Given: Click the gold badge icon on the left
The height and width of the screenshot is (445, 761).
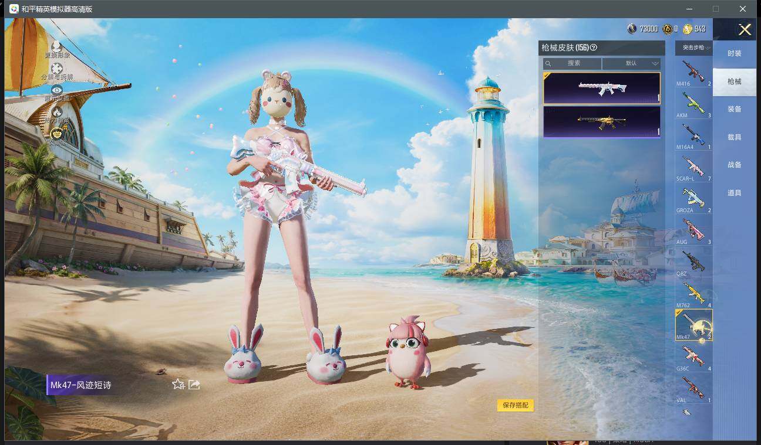Looking at the screenshot, I should (57, 133).
